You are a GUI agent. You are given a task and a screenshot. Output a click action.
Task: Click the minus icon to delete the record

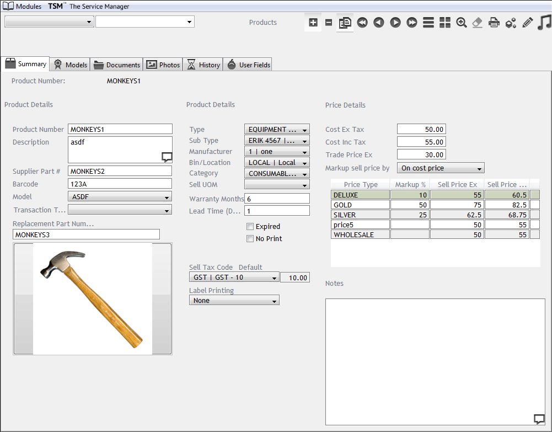tap(329, 23)
